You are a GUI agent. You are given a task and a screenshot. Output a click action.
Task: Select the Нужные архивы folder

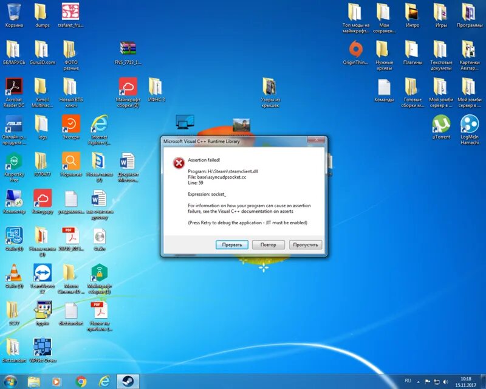click(384, 55)
